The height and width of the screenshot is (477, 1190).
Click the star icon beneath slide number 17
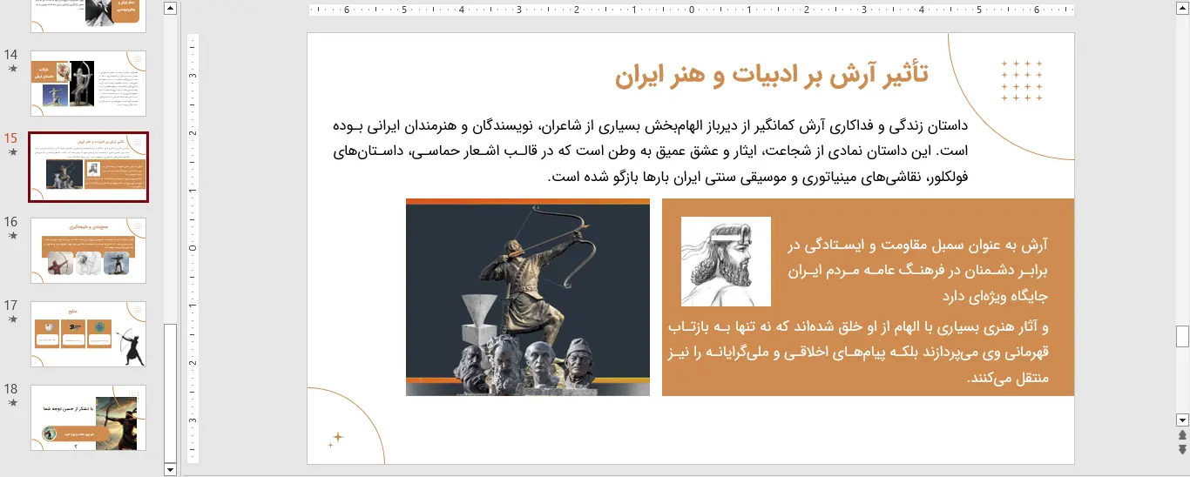tap(11, 319)
